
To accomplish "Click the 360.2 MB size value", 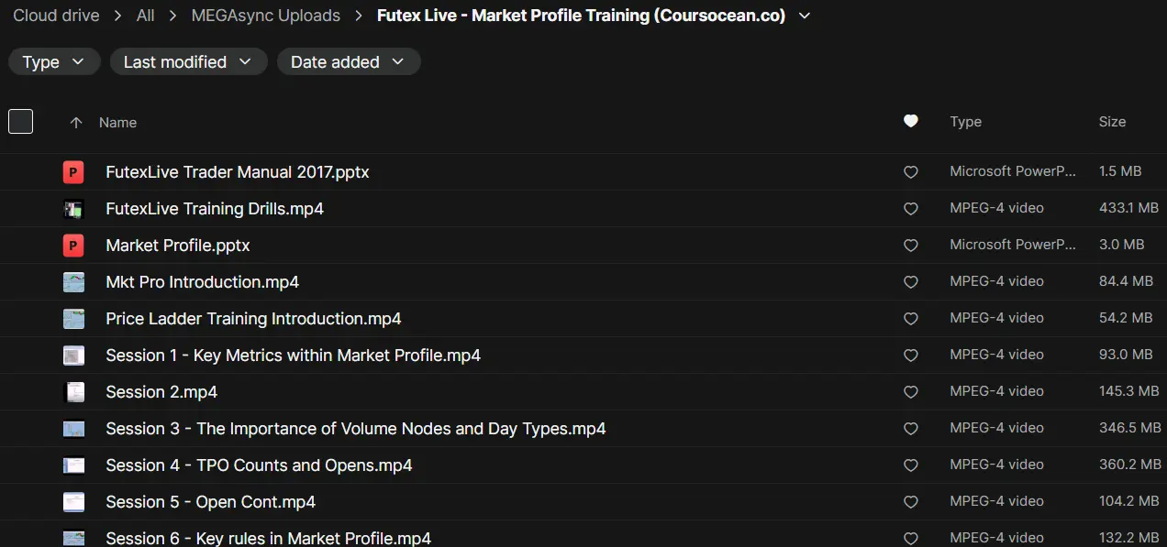I will [x=1130, y=465].
